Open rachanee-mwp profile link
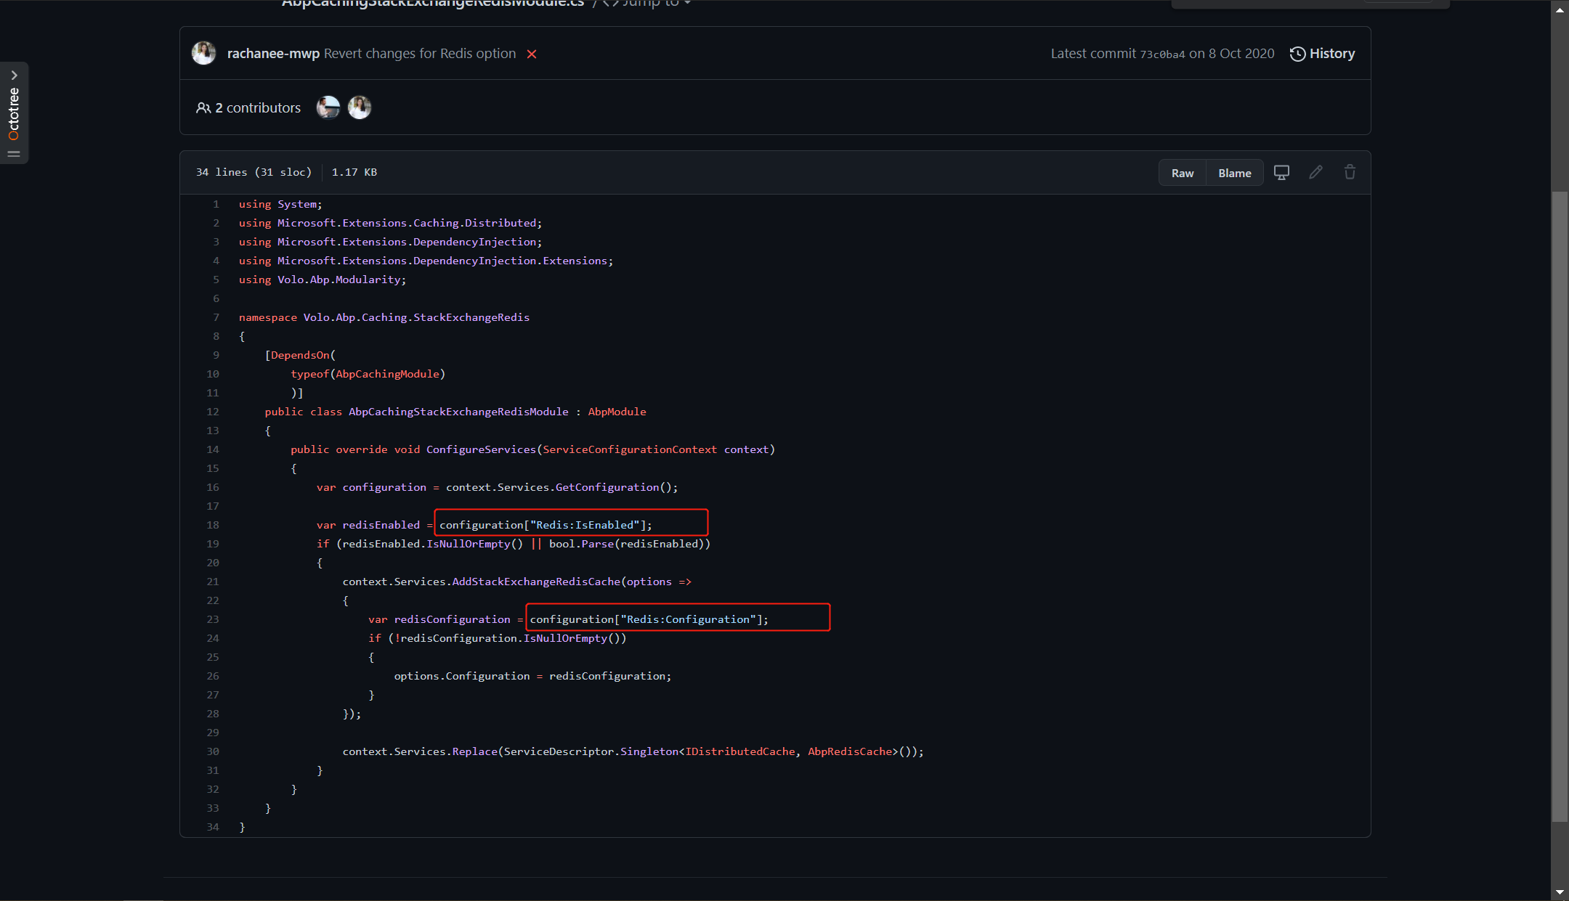The width and height of the screenshot is (1569, 901). (x=273, y=54)
